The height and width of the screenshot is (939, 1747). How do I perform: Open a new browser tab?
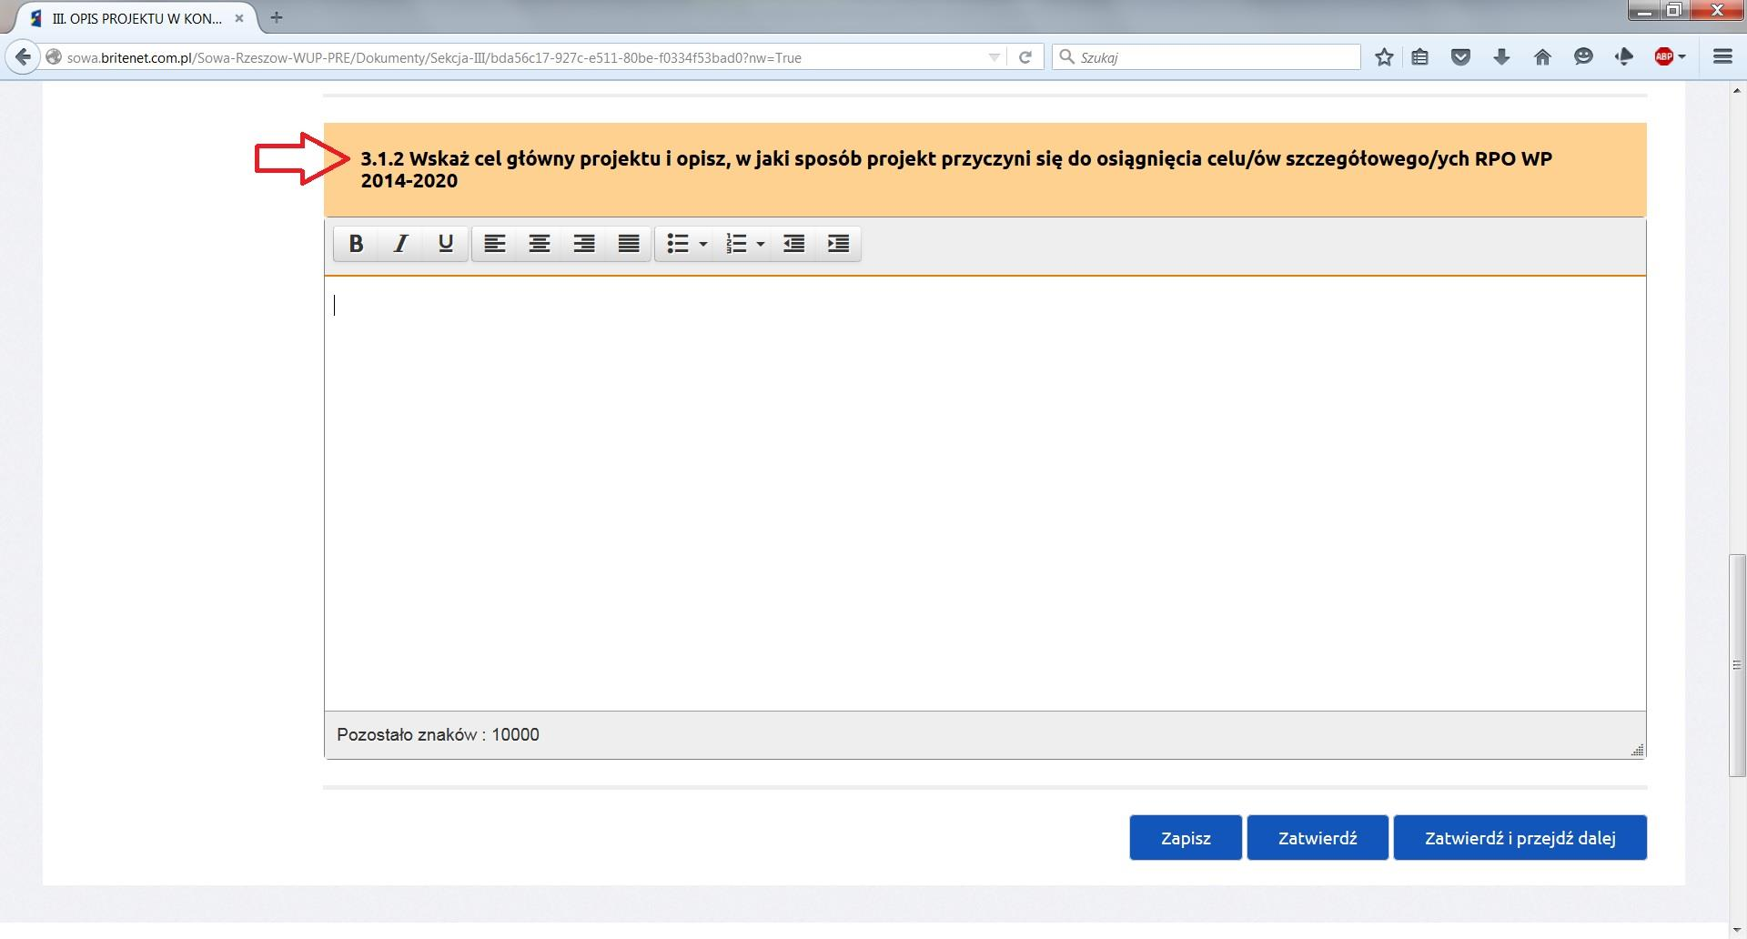pyautogui.click(x=277, y=17)
